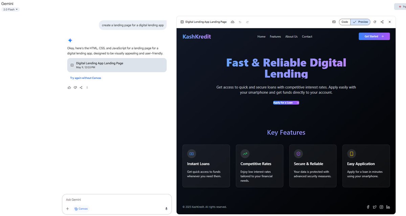This screenshot has width=406, height=216.
Task: Refresh the canvas preview
Action: (375, 22)
